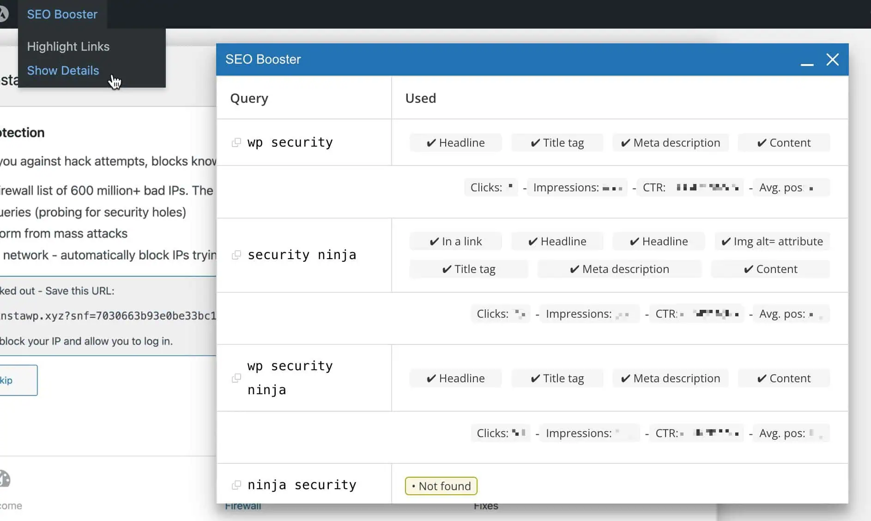Image resolution: width=871 pixels, height=521 pixels.
Task: Open the Firewall tab behind the panel
Action: [243, 506]
